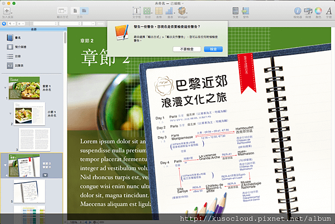The image size is (335, 224).
Task: Open the Charts (圖表) toolbar icon
Action: 170,11
